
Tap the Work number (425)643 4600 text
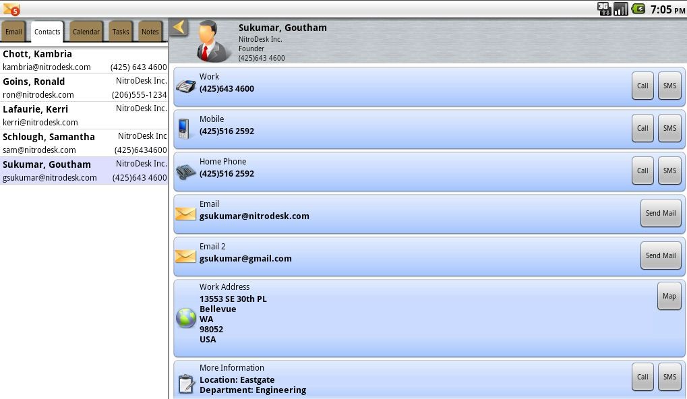pyautogui.click(x=227, y=88)
